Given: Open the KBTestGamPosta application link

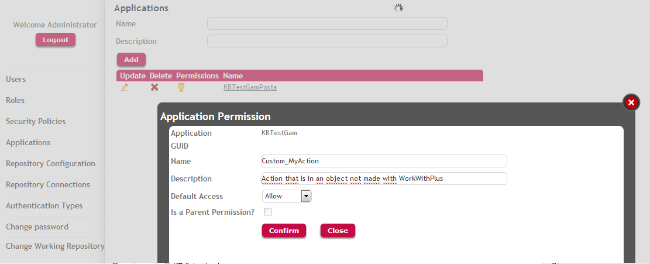Looking at the screenshot, I should (250, 87).
